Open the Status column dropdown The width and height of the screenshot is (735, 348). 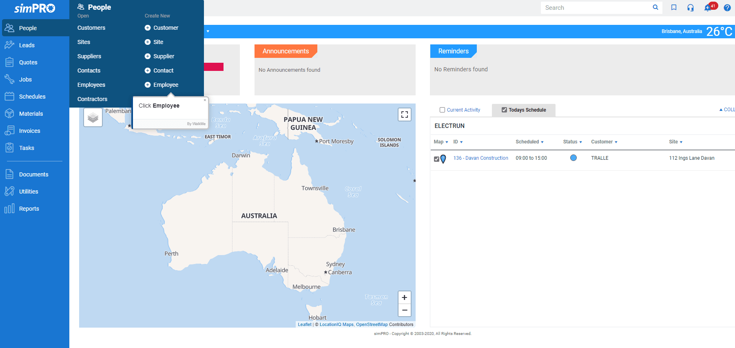click(572, 142)
